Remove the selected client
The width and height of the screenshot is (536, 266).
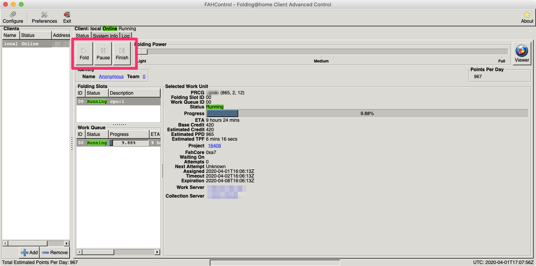click(55, 253)
